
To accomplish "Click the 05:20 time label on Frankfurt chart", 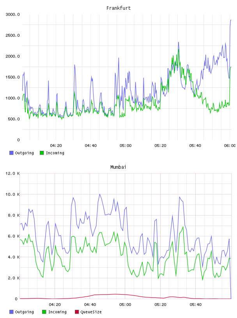I will click(160, 146).
